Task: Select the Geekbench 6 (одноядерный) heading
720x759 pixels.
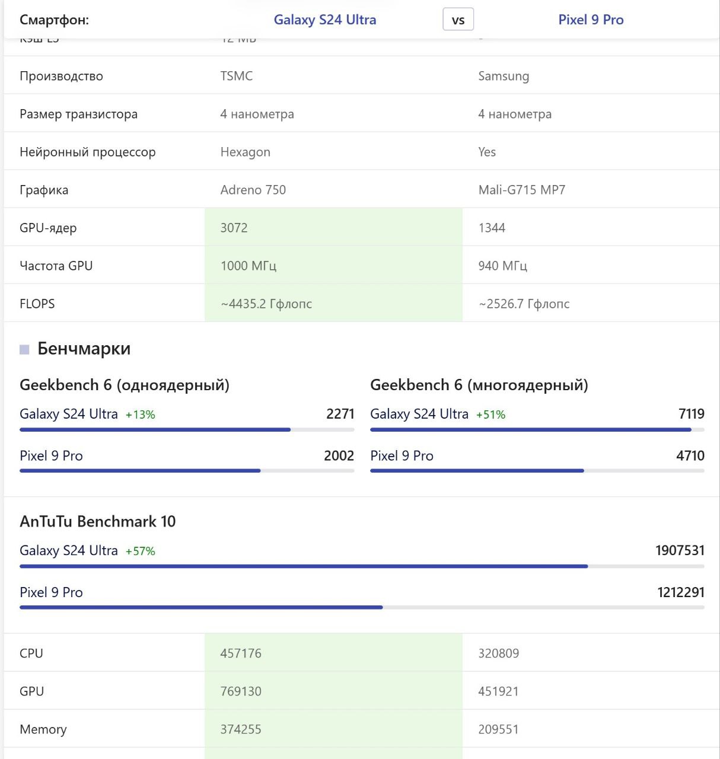Action: point(125,385)
